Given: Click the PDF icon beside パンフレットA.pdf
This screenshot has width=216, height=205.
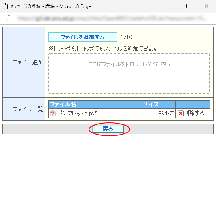Looking at the screenshot, I should (x=53, y=113).
